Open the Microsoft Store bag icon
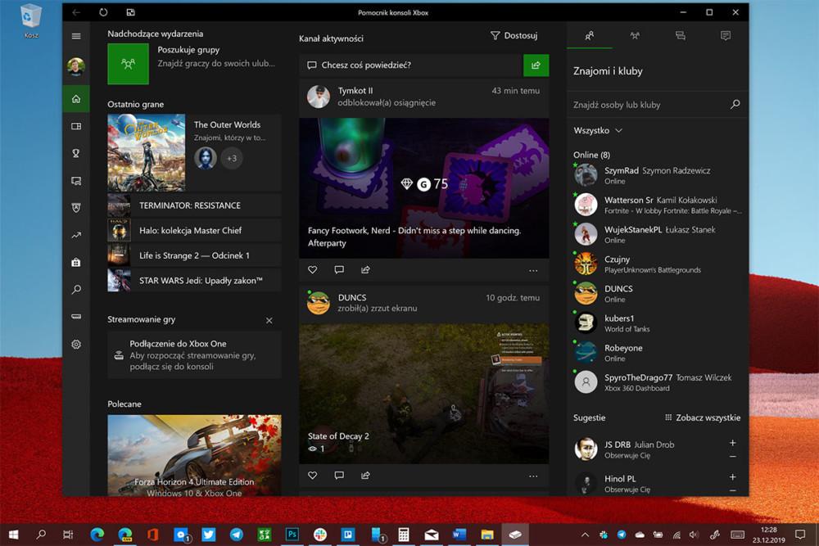Image resolution: width=819 pixels, height=546 pixels. click(76, 262)
